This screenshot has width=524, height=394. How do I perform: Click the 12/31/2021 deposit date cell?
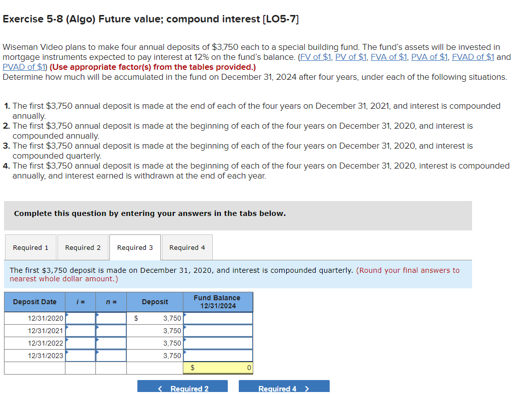tap(35, 331)
